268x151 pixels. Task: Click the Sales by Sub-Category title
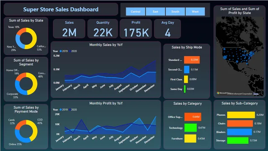pyautogui.click(x=240, y=103)
